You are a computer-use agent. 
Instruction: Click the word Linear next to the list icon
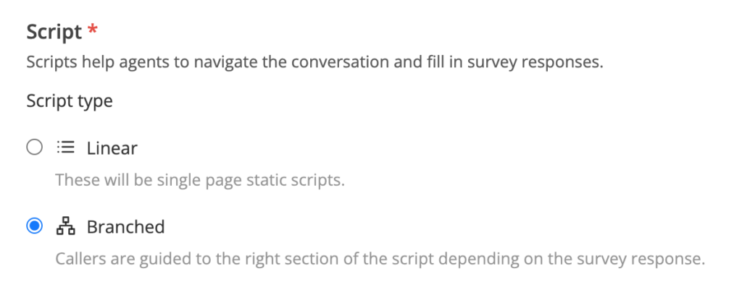[112, 148]
